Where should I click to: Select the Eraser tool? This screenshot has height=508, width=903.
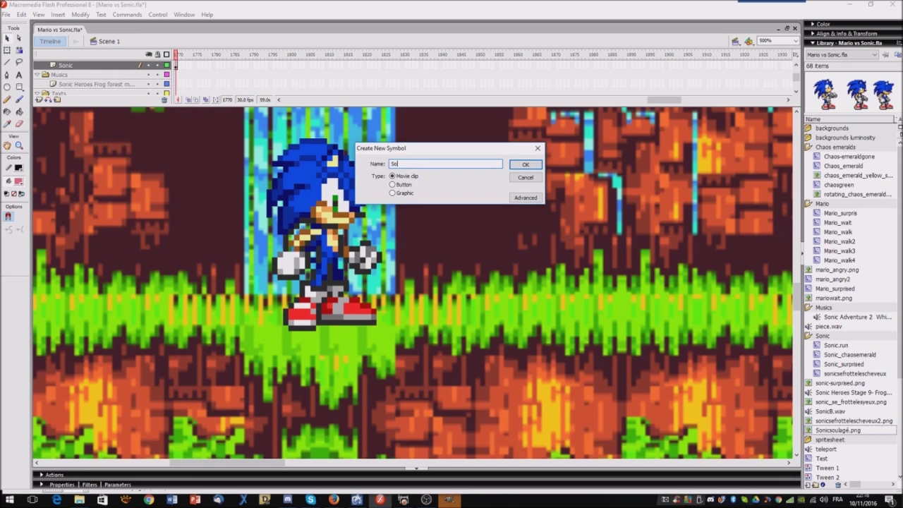tap(19, 123)
